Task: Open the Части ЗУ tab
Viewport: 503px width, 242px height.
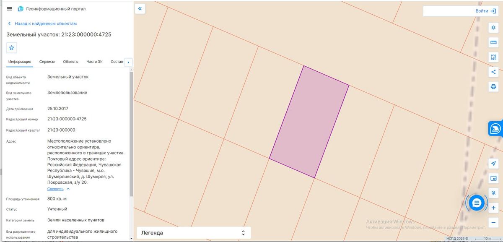Action: 94,62
